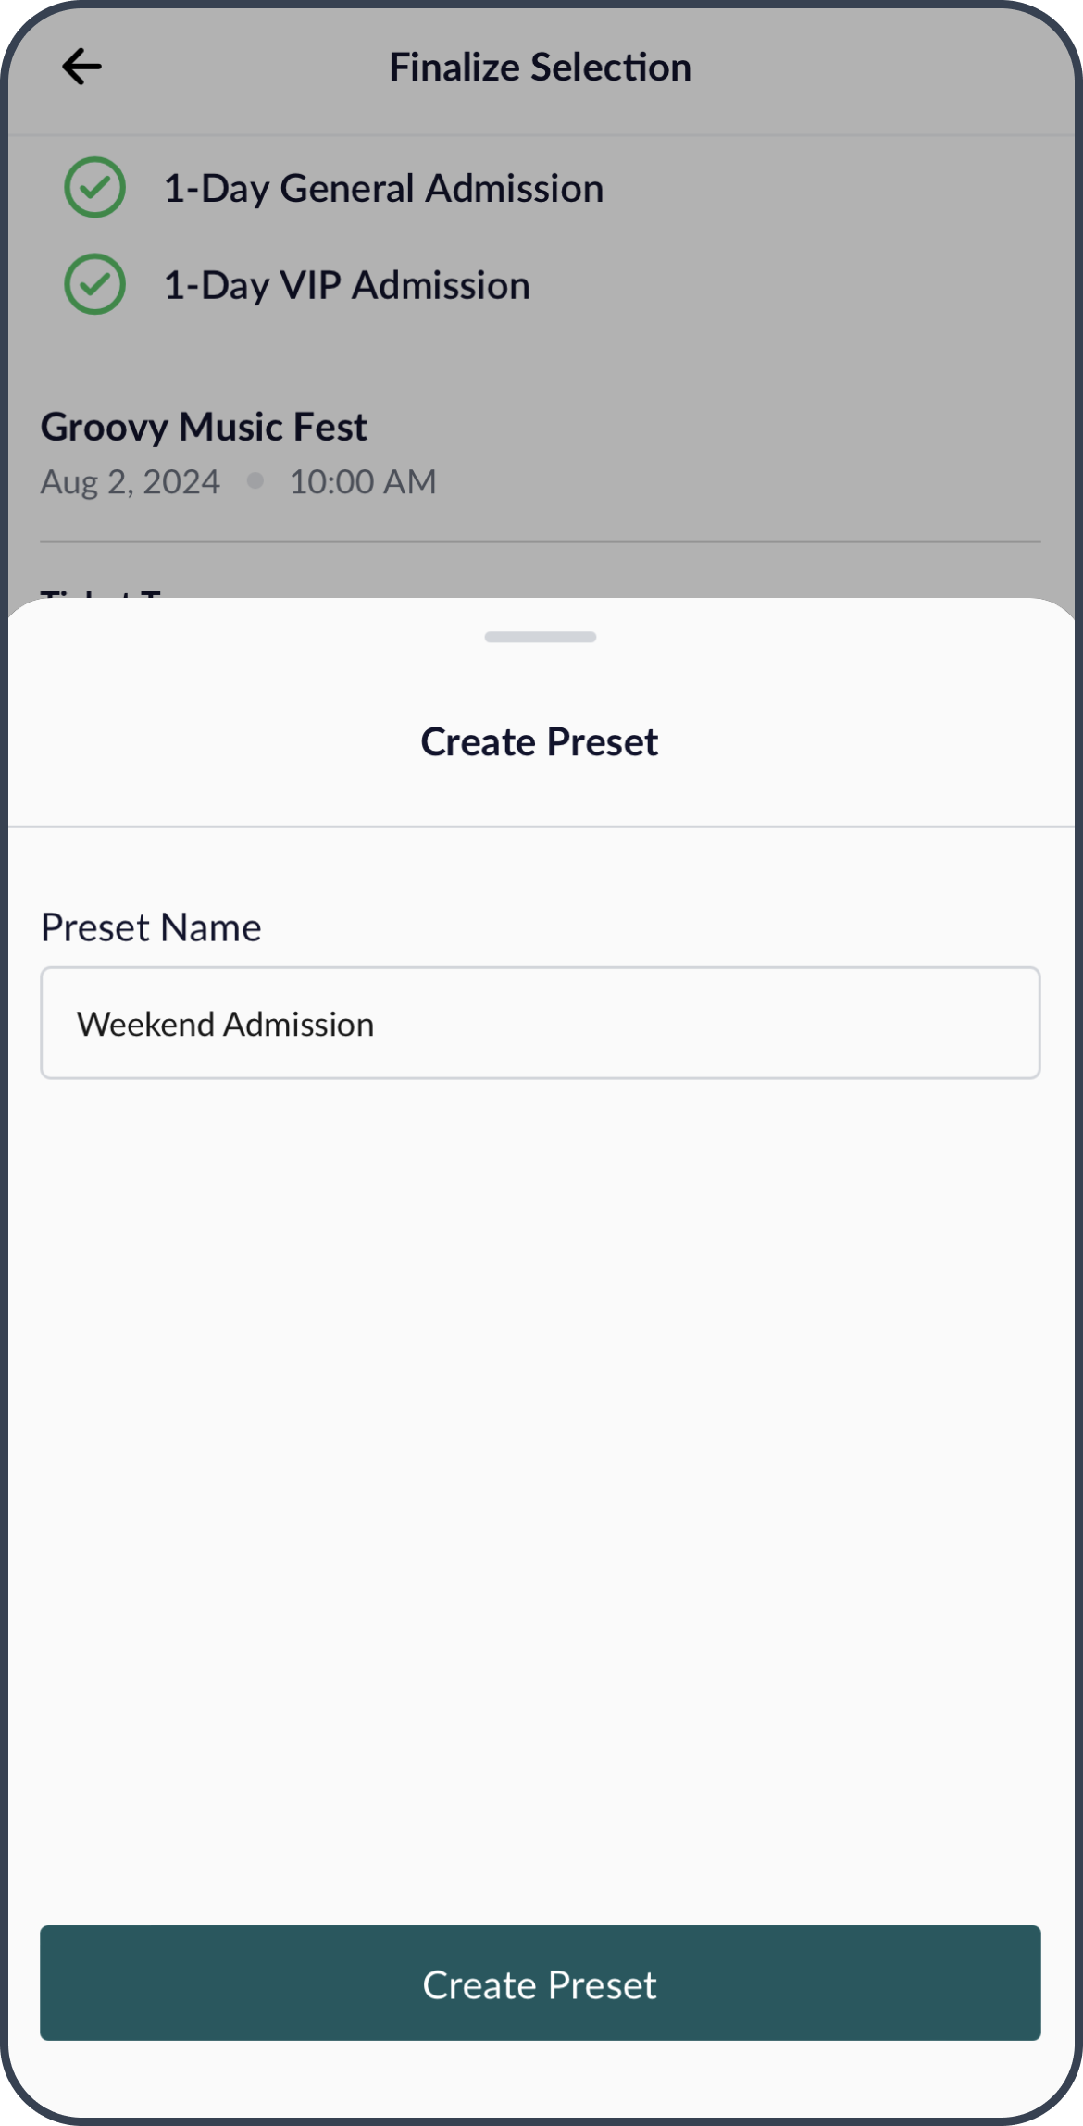Tap the dot separator between date and time
This screenshot has width=1083, height=2126.
[x=255, y=480]
